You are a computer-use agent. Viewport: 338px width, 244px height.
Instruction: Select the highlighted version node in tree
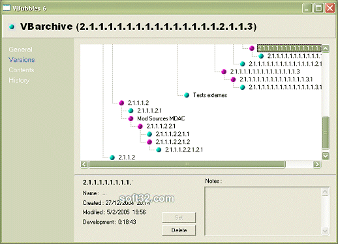point(289,48)
